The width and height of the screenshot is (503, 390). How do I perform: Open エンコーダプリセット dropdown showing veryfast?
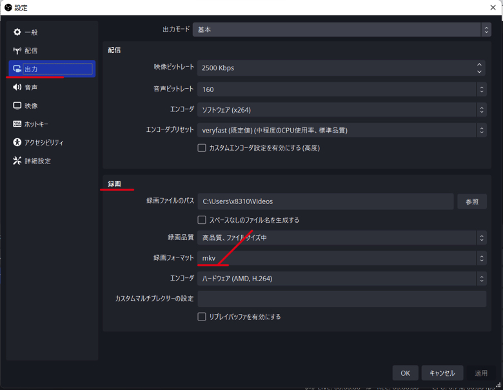tap(342, 130)
